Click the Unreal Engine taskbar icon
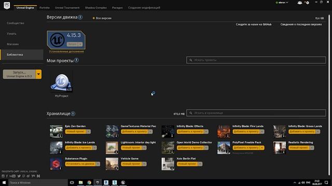The width and height of the screenshot is (332, 186). tap(123, 182)
